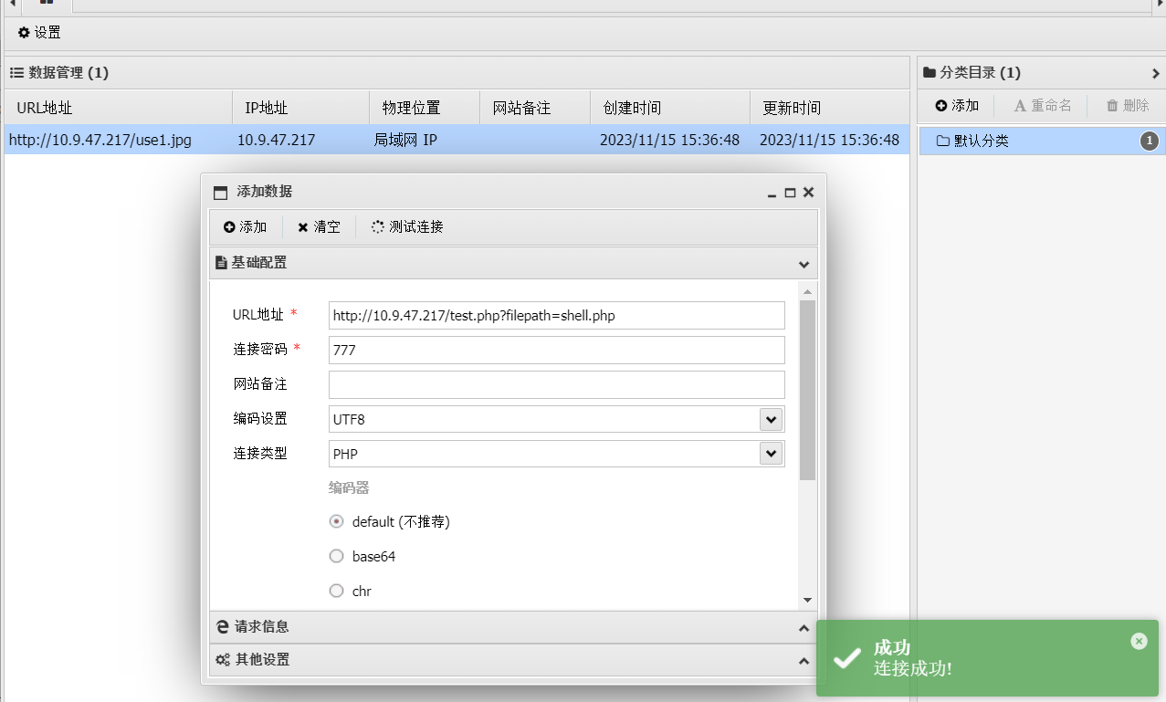This screenshot has height=702, width=1166.
Task: Click the home grid tab icon
Action: coord(47,4)
